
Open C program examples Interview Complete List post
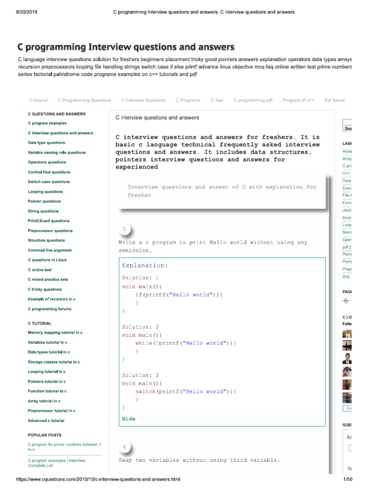coord(57,463)
